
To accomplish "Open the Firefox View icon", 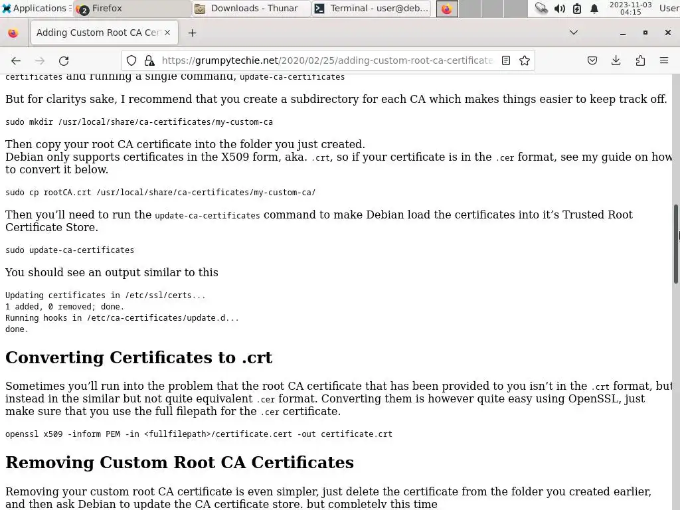I will click(13, 33).
